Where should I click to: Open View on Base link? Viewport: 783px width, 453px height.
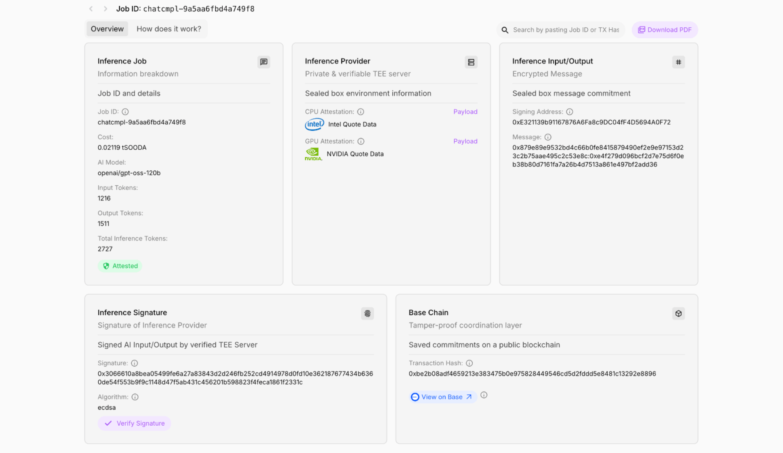coord(442,397)
